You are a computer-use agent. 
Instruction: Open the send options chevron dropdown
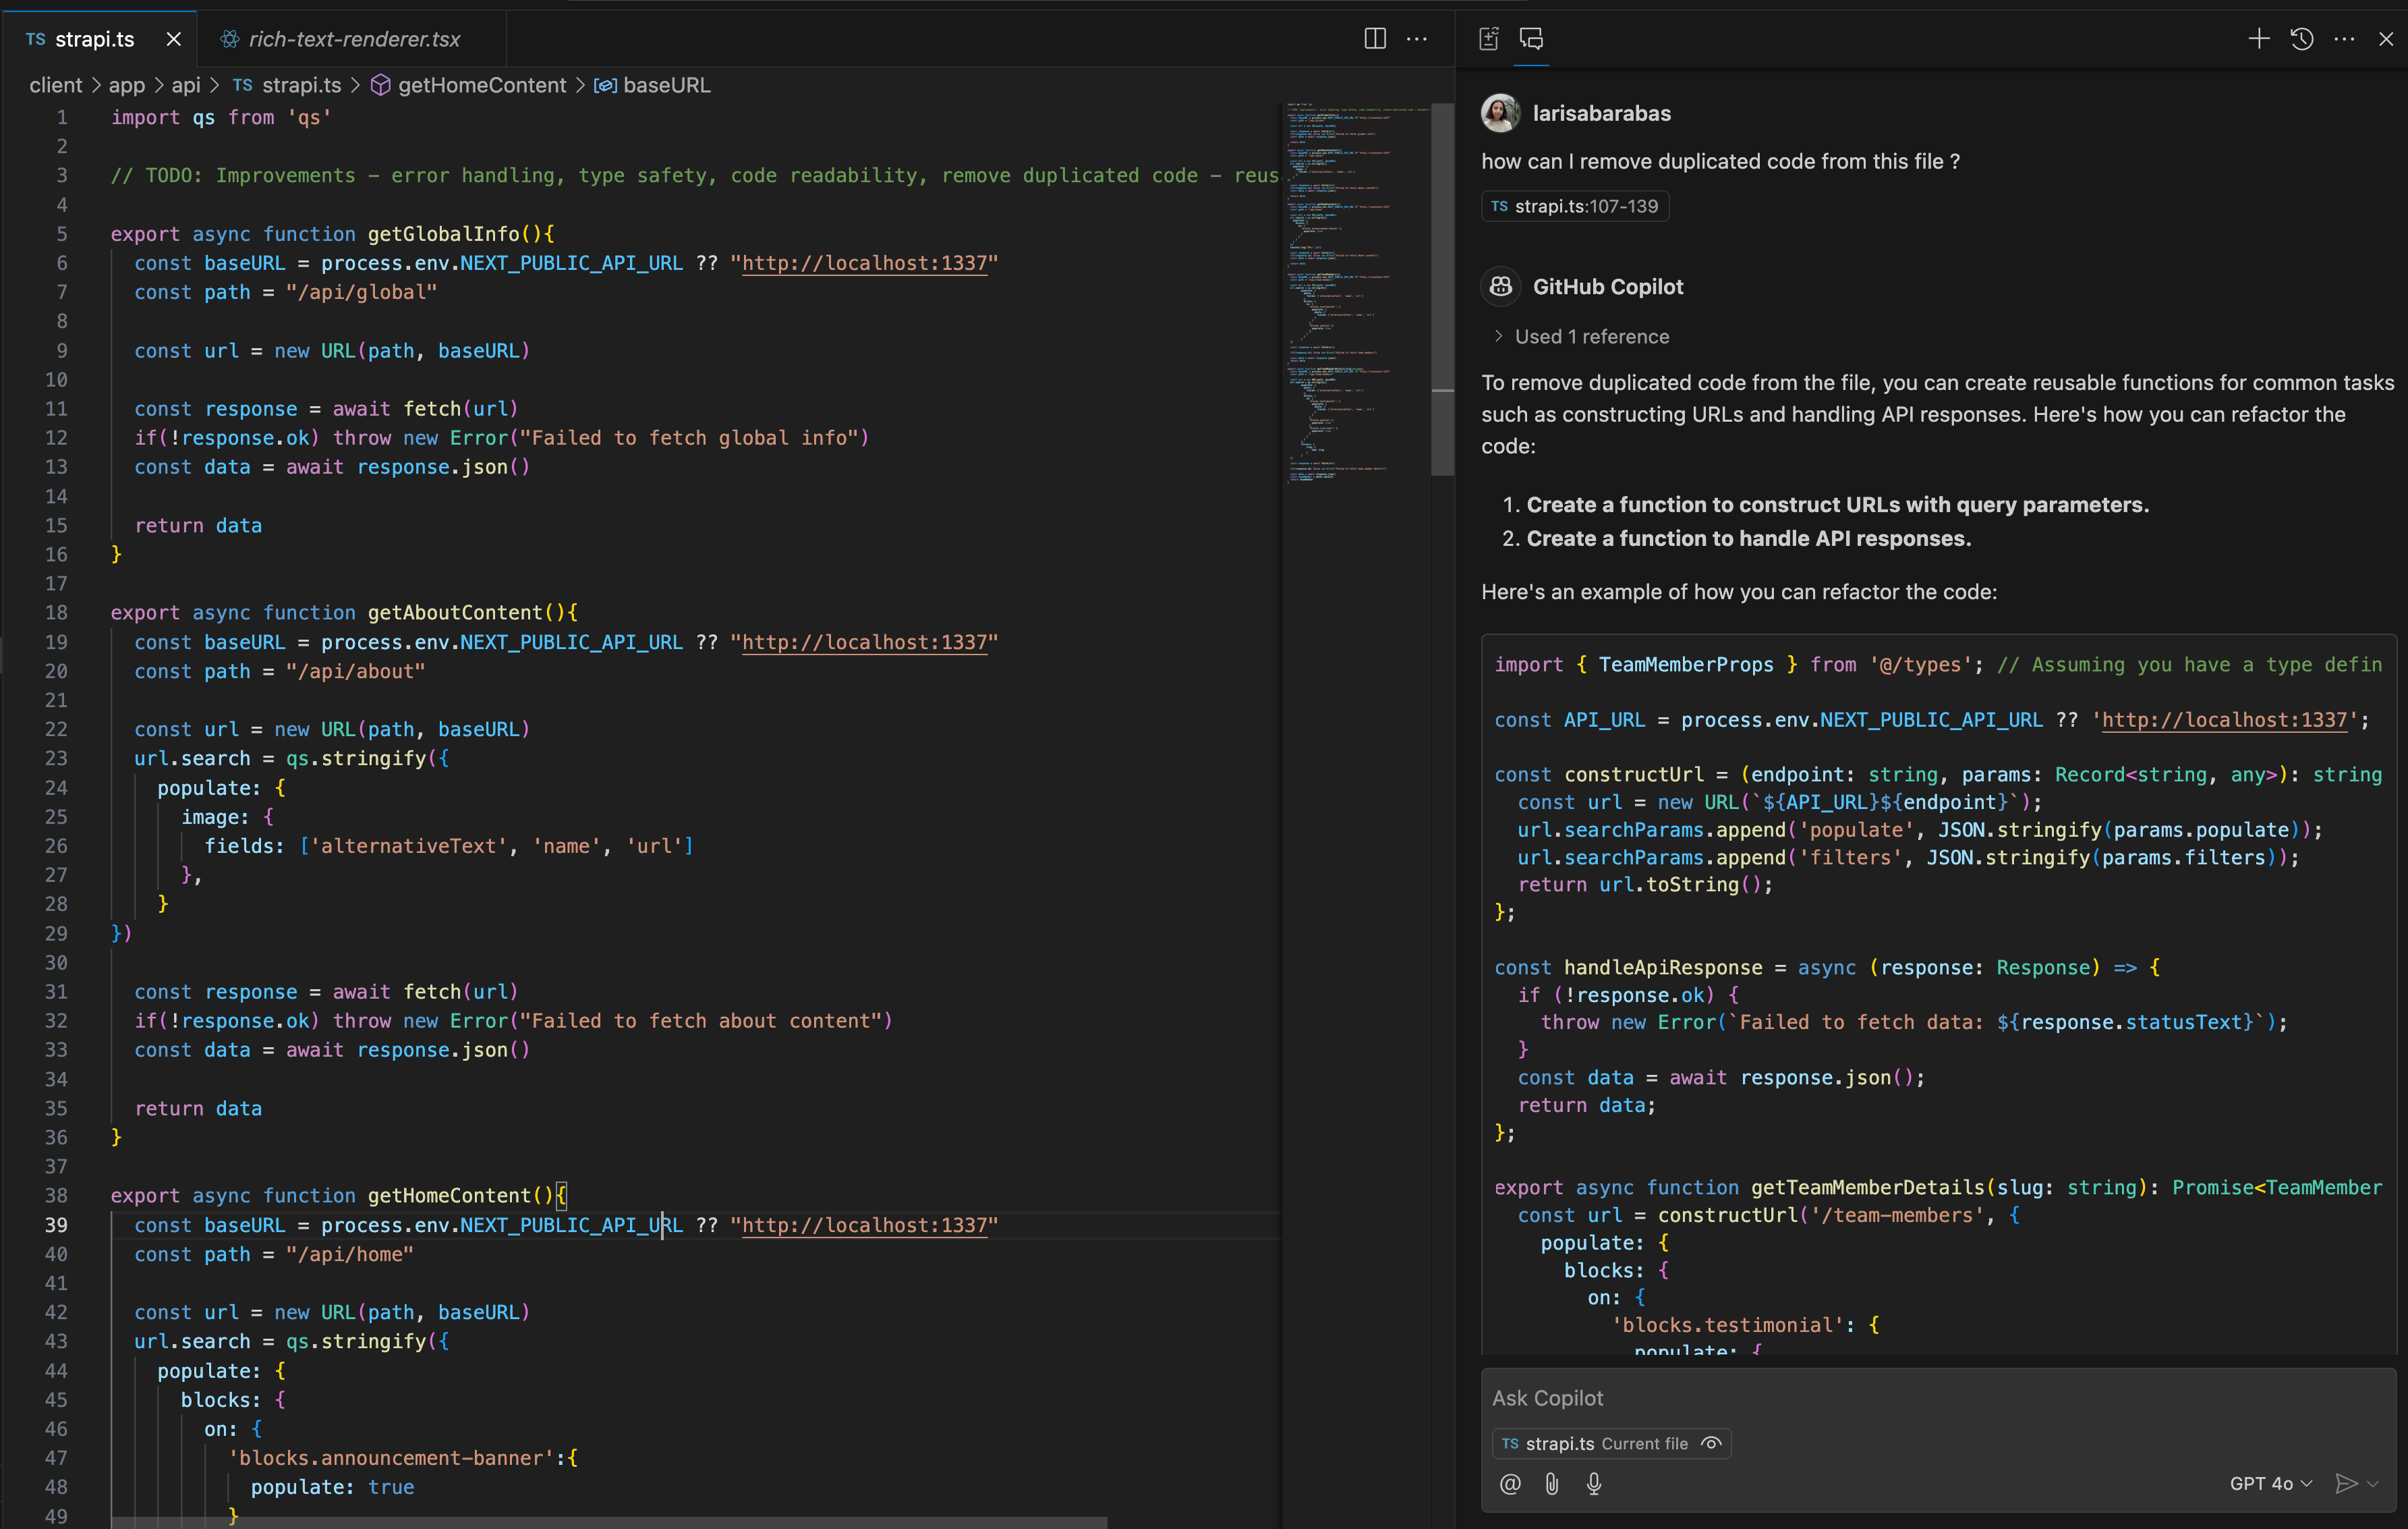2374,1484
